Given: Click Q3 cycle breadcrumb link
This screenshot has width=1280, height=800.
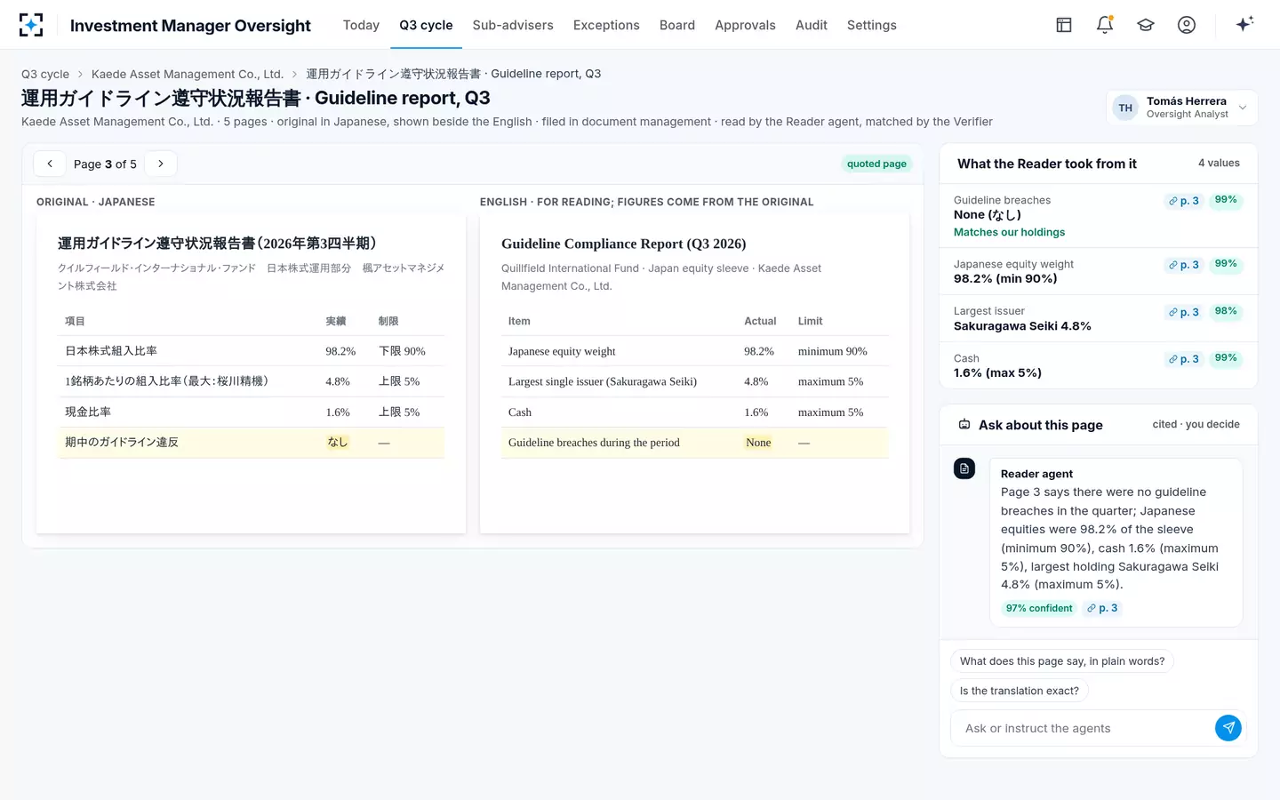Looking at the screenshot, I should (x=45, y=74).
